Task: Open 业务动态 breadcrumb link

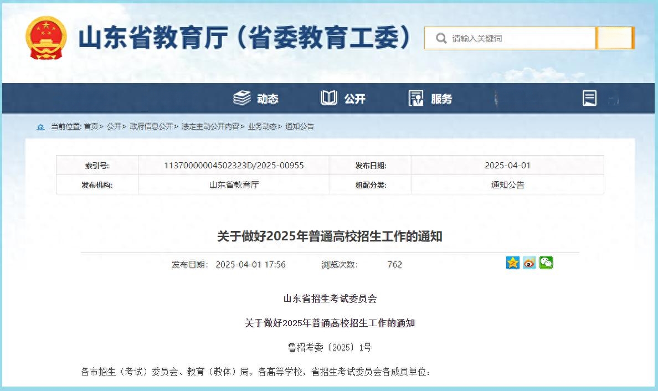Action: [x=263, y=126]
